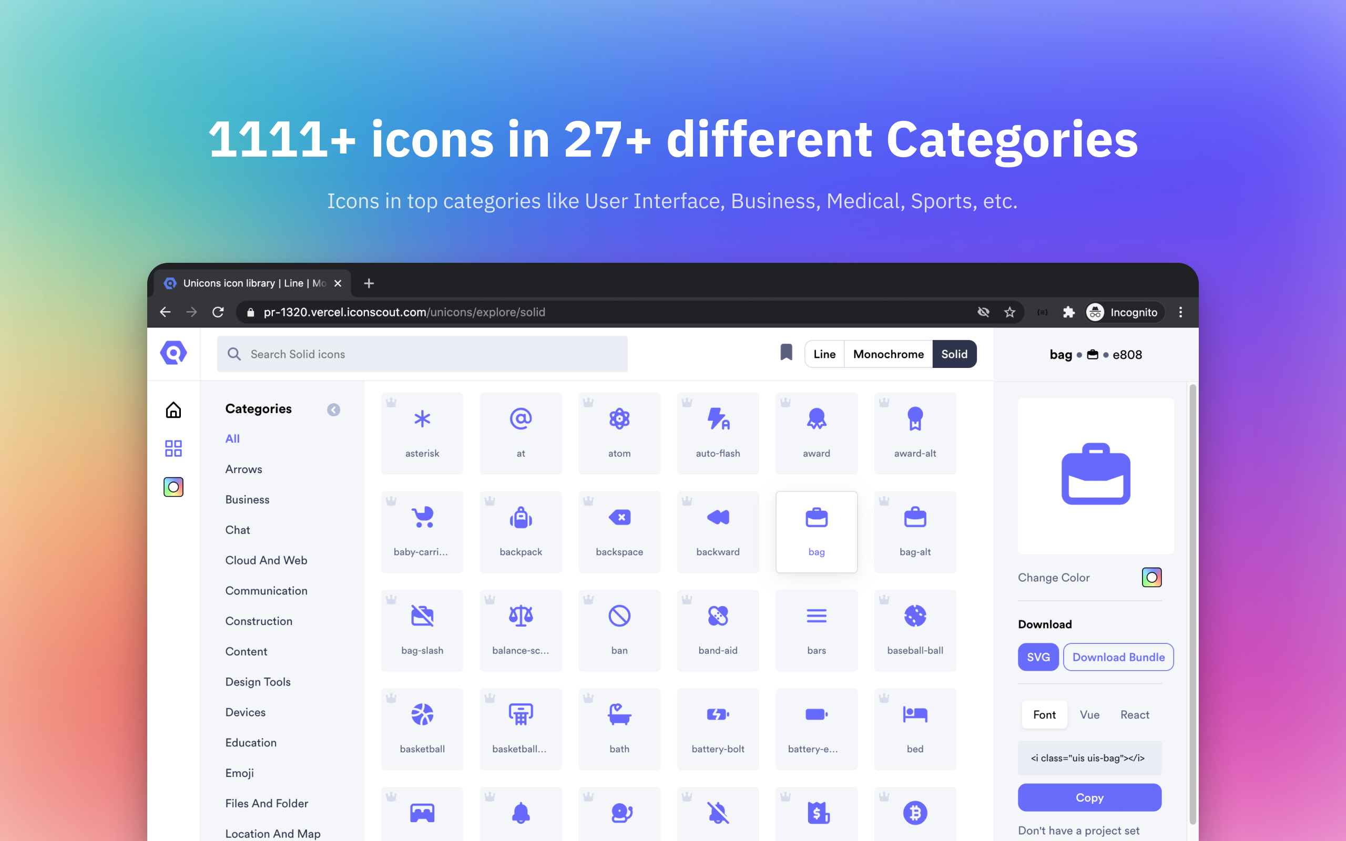Expand the Business category
This screenshot has width=1346, height=841.
coord(247,499)
